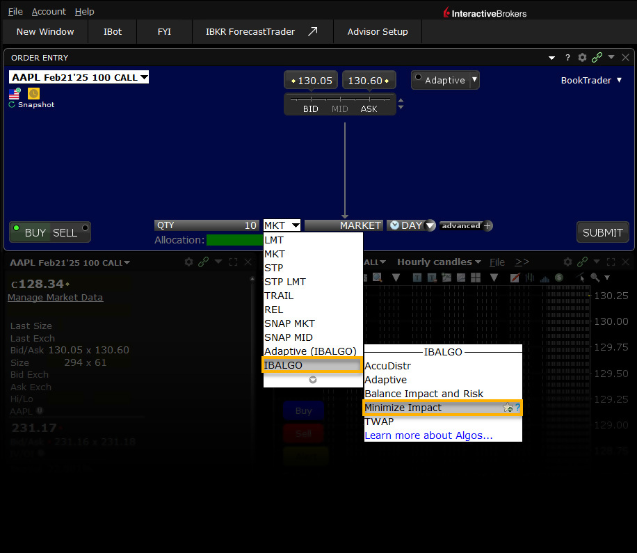Select the text annotation tool on chart
The image size is (637, 553).
pos(416,277)
